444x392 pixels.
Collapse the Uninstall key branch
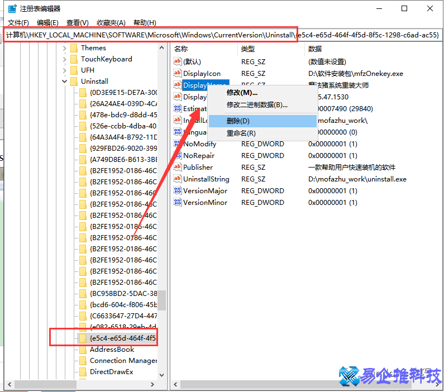coord(65,82)
